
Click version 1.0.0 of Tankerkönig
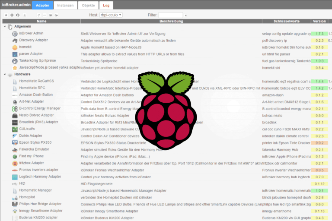[319, 61]
